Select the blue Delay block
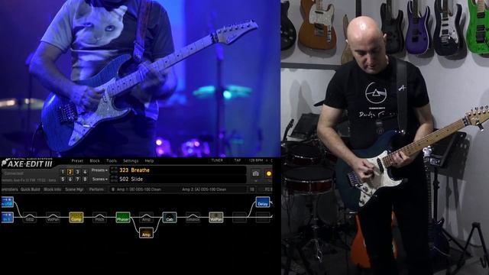 (263, 202)
